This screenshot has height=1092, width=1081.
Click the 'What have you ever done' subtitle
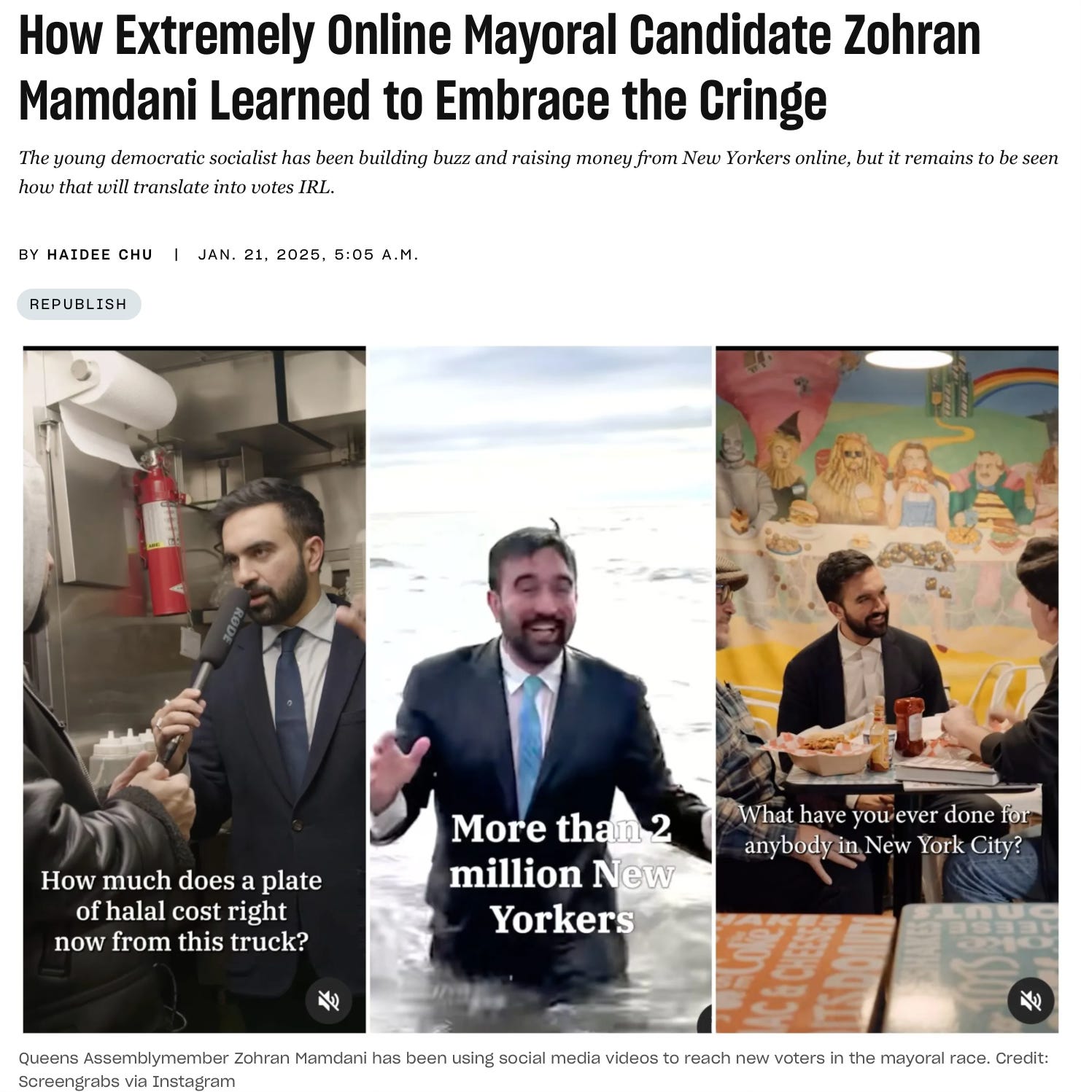[x=883, y=830]
